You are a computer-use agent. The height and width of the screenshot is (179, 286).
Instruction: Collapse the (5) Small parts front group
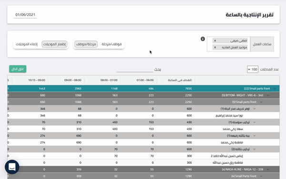(261, 102)
